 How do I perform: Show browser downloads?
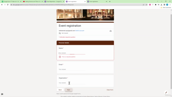[161, 5]
